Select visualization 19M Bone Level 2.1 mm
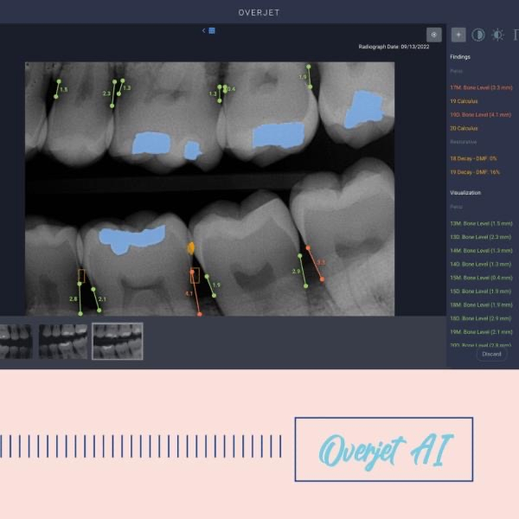Viewport: 519px width, 519px height. coord(481,332)
